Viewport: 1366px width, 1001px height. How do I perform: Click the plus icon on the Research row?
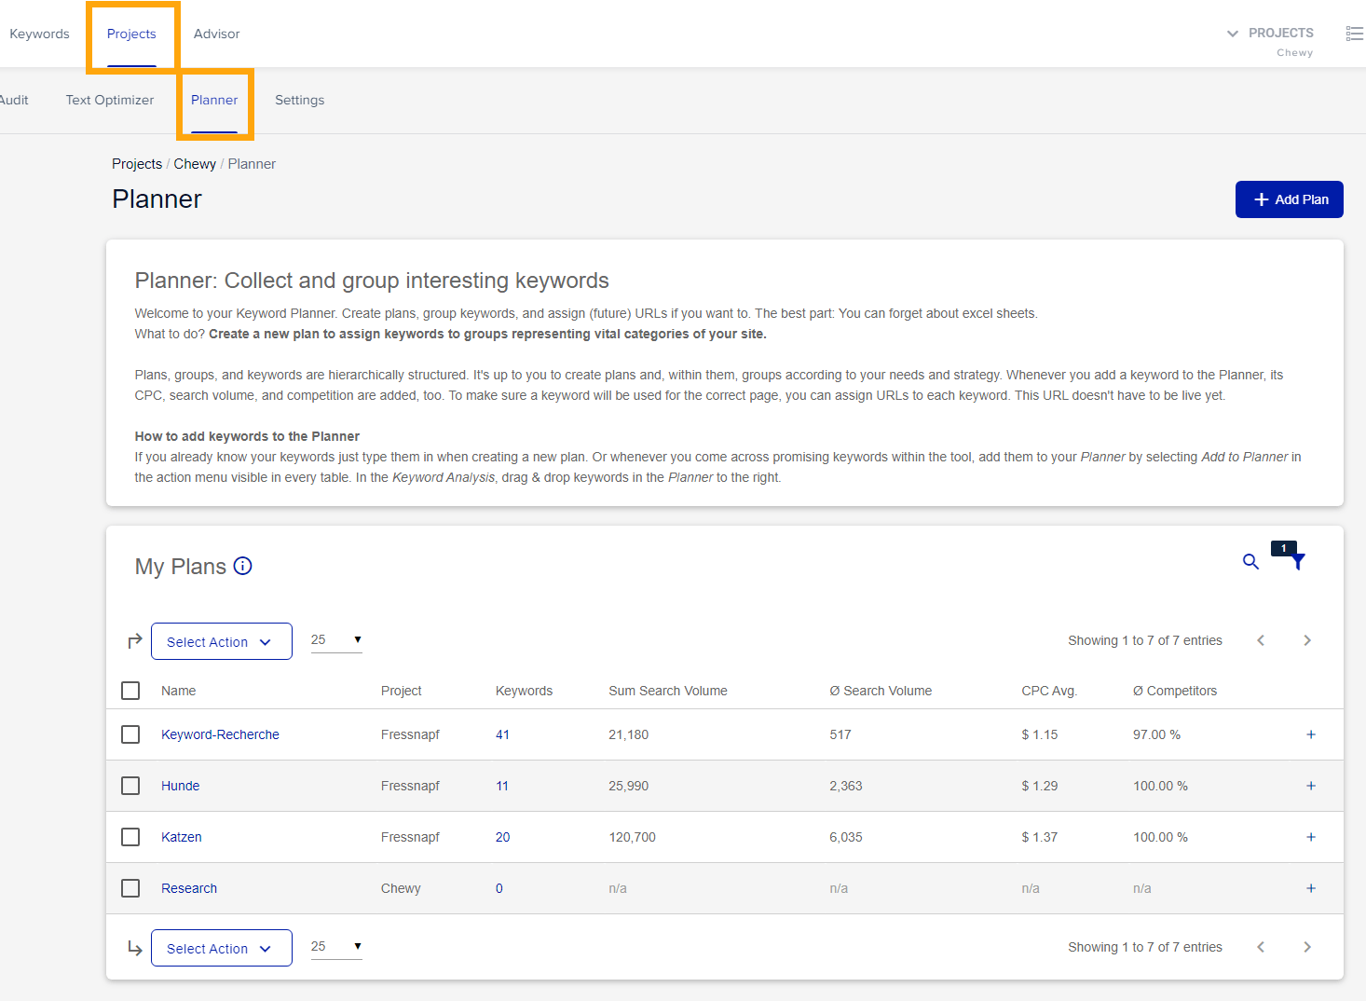(x=1311, y=888)
